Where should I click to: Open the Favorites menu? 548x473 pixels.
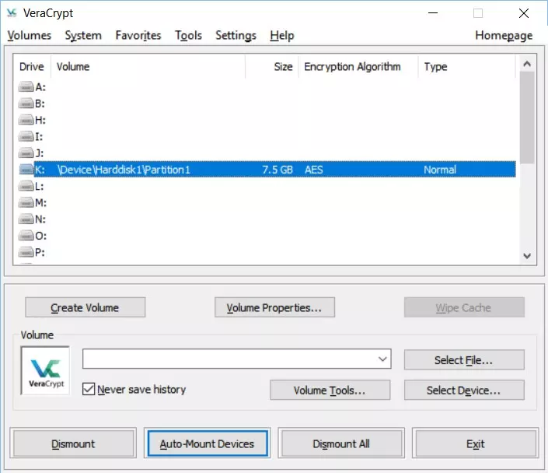click(x=138, y=35)
